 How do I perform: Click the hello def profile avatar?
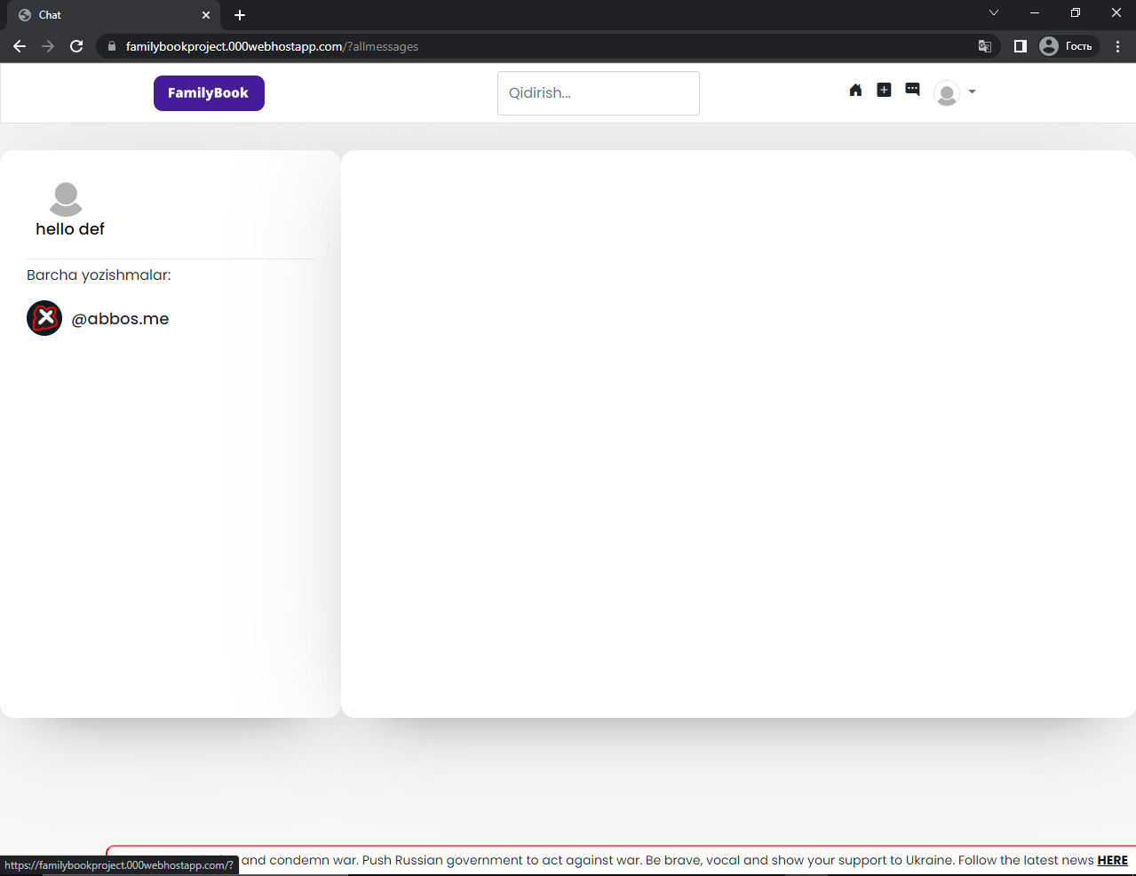[66, 199]
